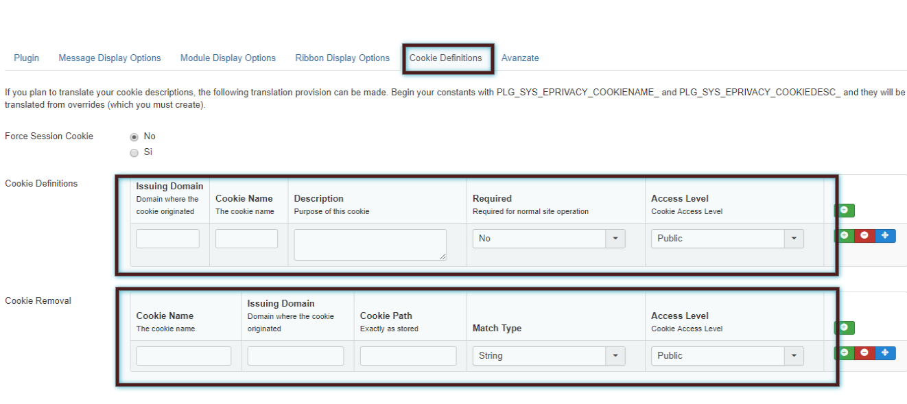Click the green add button in Cookie Removal header

point(844,328)
